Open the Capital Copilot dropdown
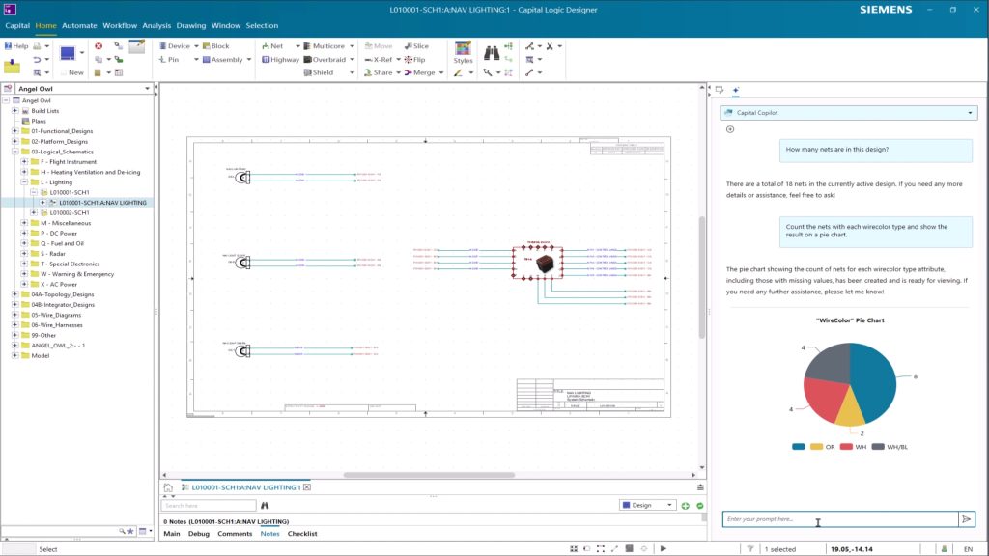 click(970, 113)
